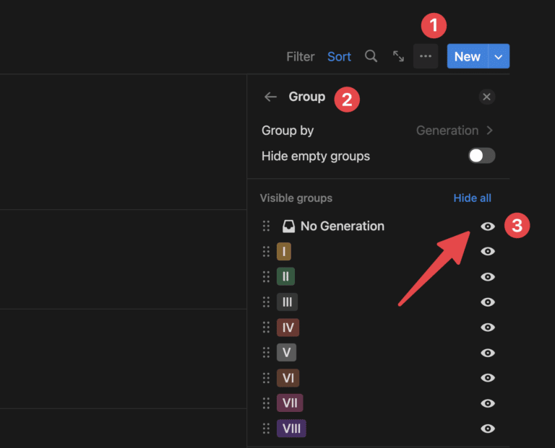Screen dimensions: 555x448
Task: Click the blue New button
Action: pyautogui.click(x=467, y=56)
